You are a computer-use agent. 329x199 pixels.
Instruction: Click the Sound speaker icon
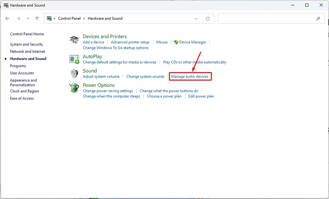pyautogui.click(x=74, y=73)
